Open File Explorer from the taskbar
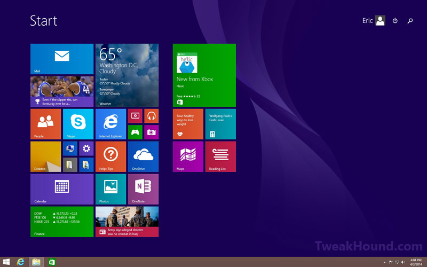The width and height of the screenshot is (427, 267). pos(36,262)
